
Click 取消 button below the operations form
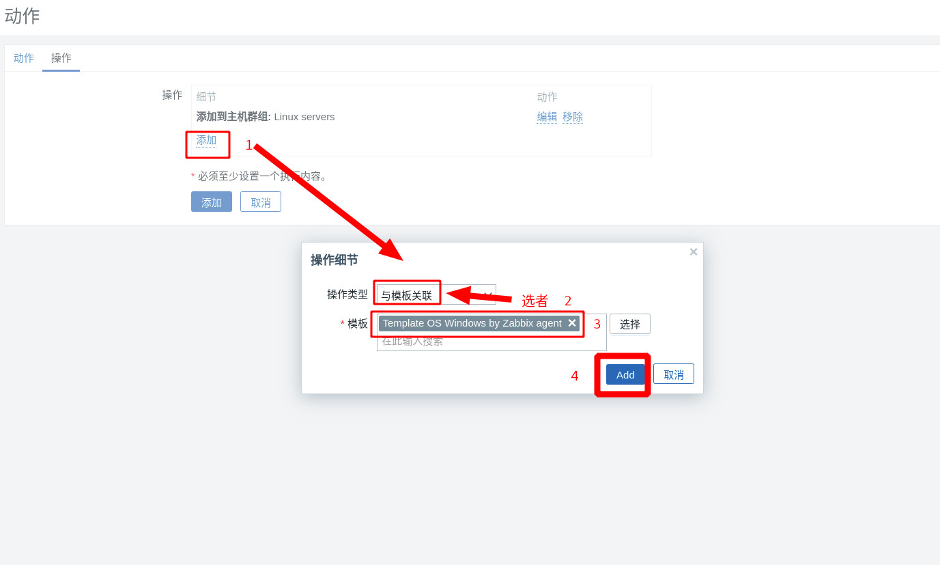261,202
